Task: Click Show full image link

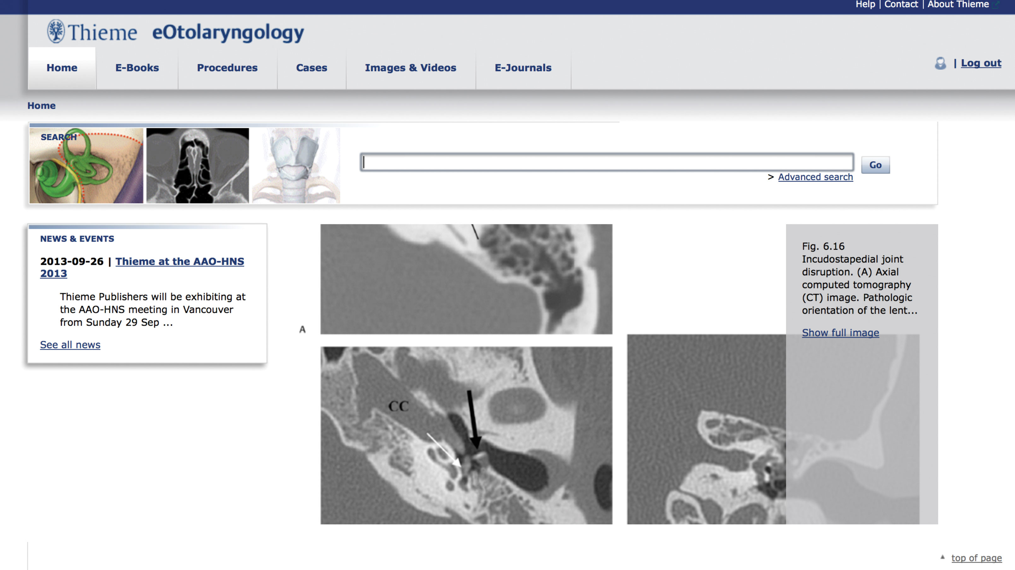Action: coord(840,333)
